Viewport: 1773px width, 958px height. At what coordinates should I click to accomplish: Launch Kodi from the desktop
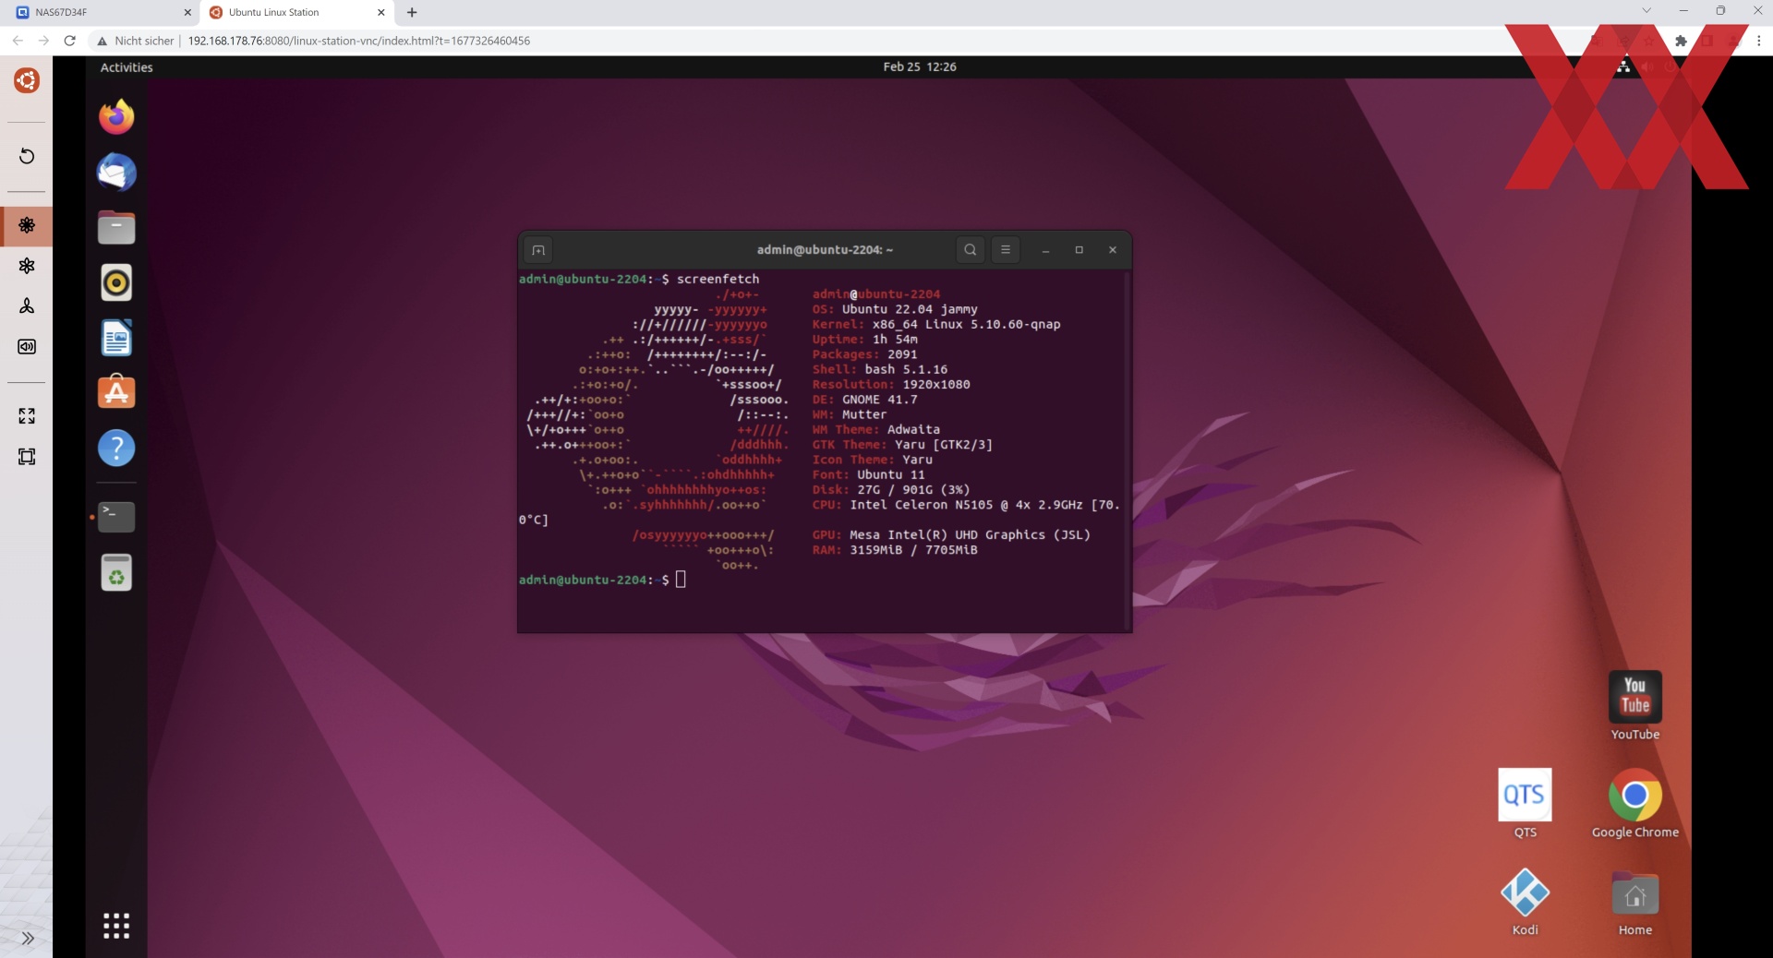(1525, 902)
